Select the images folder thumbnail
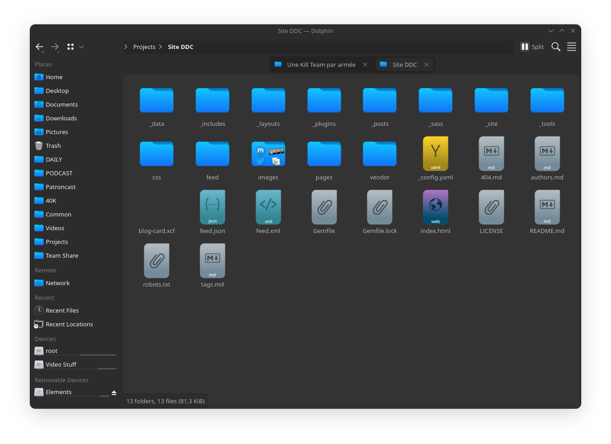 (x=268, y=154)
